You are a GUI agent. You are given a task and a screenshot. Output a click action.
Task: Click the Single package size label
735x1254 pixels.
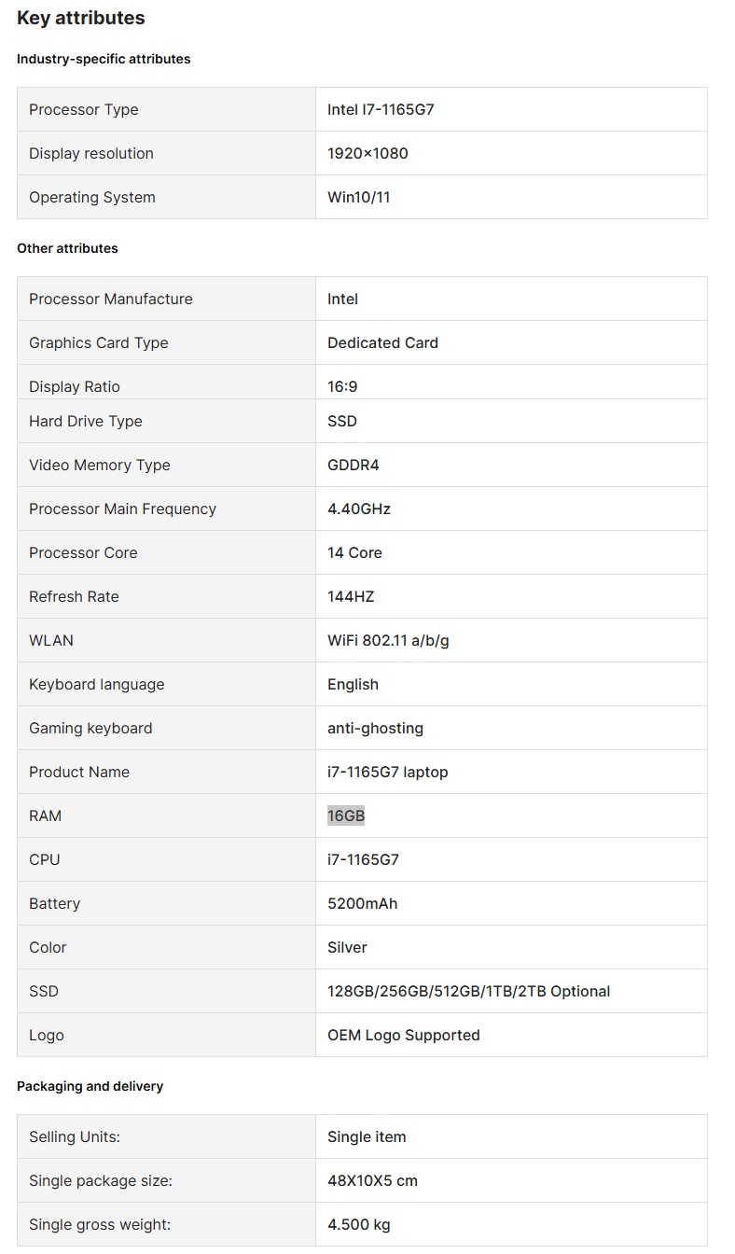tap(101, 1180)
